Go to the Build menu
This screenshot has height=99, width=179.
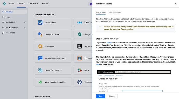(x=12, y=4)
